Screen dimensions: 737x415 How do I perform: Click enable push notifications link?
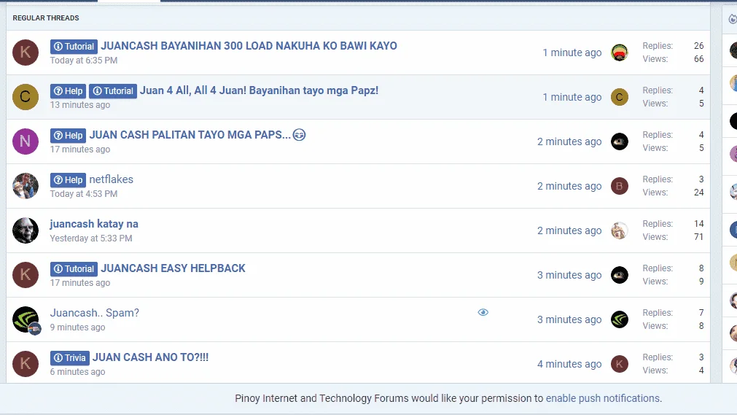tap(603, 398)
